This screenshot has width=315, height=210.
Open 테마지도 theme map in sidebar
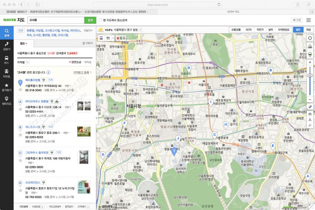click(7, 101)
